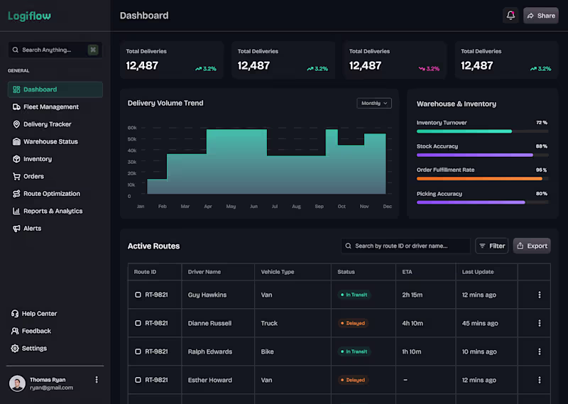
Task: Click the Alerts megaphone icon
Action: [x=16, y=228]
